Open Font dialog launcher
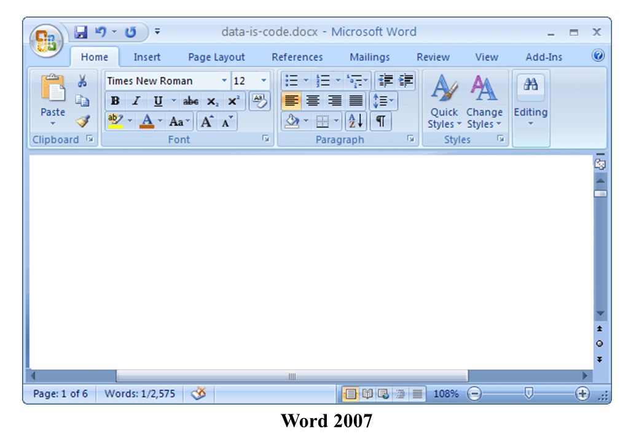This screenshot has height=442, width=639. click(x=265, y=139)
